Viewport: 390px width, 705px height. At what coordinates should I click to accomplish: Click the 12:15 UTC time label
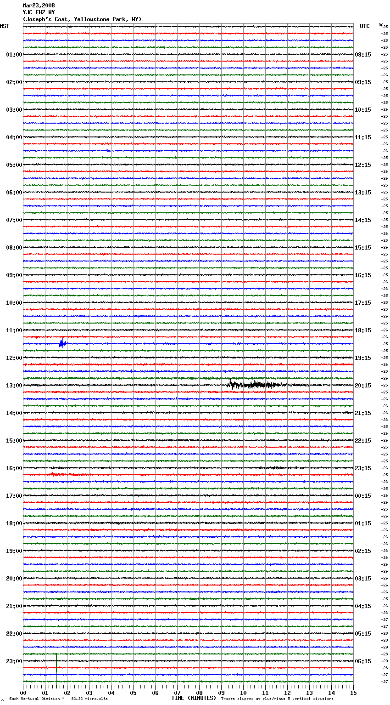coord(363,165)
